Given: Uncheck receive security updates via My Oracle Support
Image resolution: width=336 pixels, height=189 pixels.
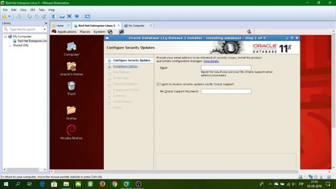Looking at the screenshot, I should tap(158, 84).
